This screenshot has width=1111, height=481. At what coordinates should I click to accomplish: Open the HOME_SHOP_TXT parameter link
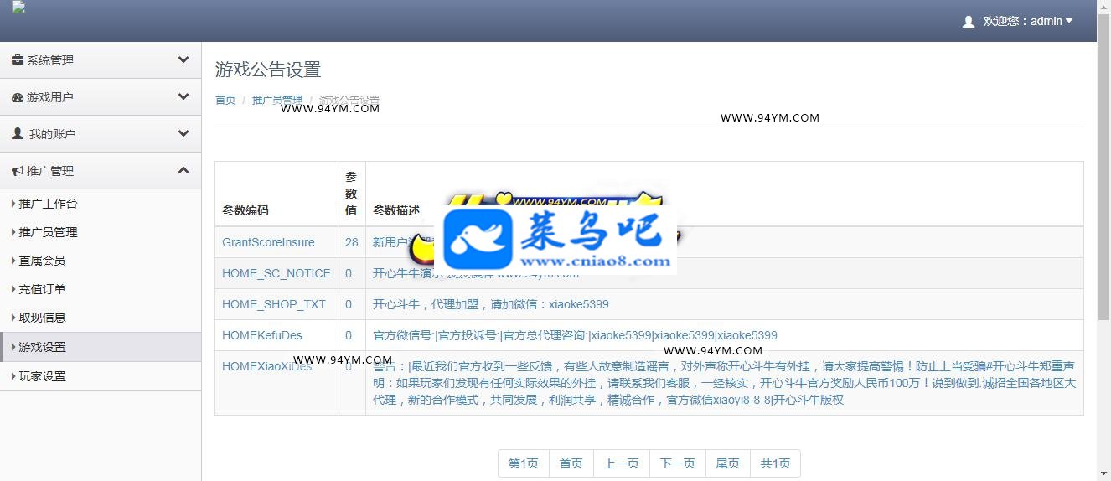click(x=274, y=304)
